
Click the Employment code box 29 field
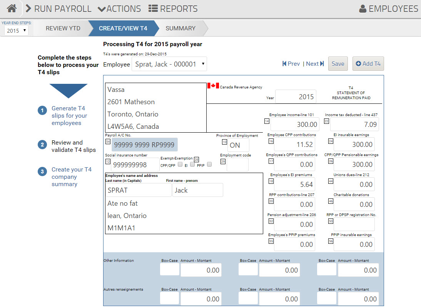237,165
